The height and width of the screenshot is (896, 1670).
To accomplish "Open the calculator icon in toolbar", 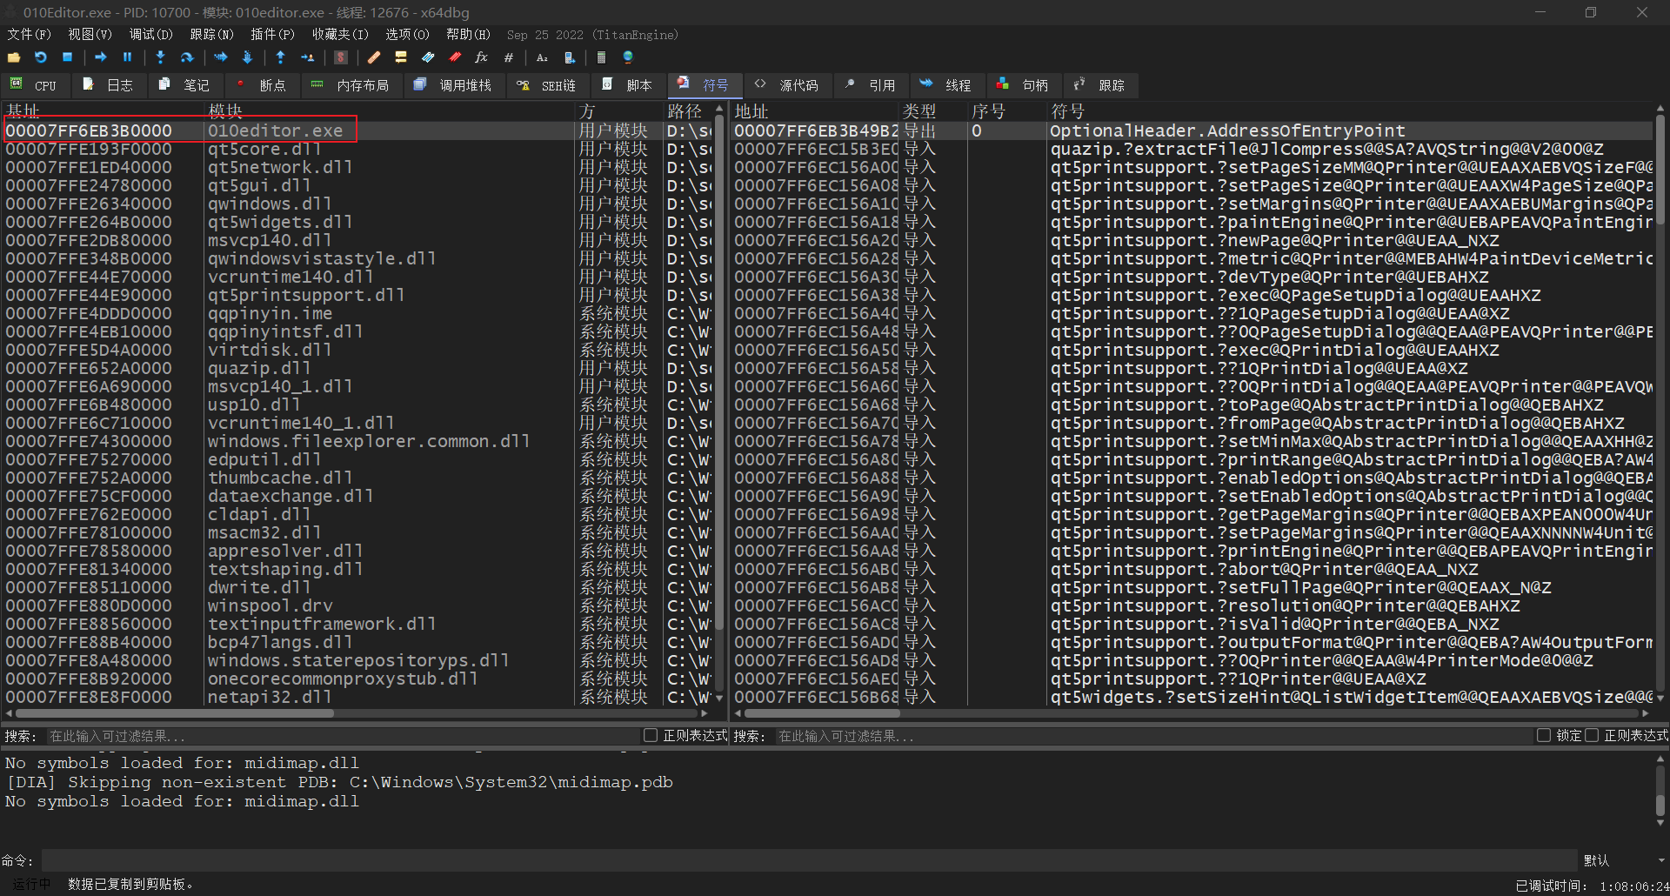I will point(601,57).
